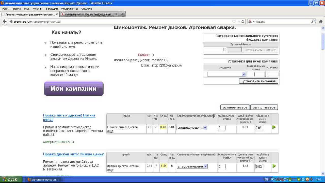Click the 1,47 system price value

pos(245,166)
